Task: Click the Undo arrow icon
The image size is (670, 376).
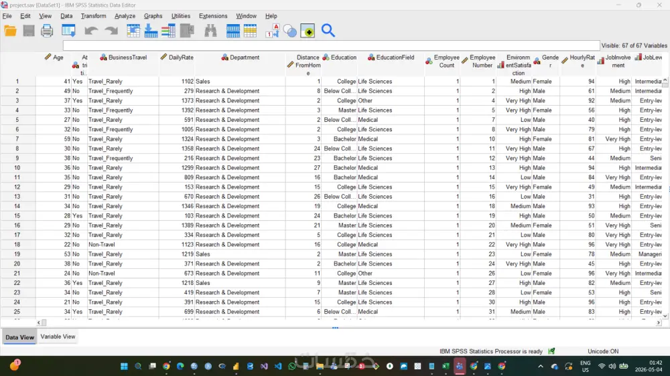Action: tap(91, 31)
